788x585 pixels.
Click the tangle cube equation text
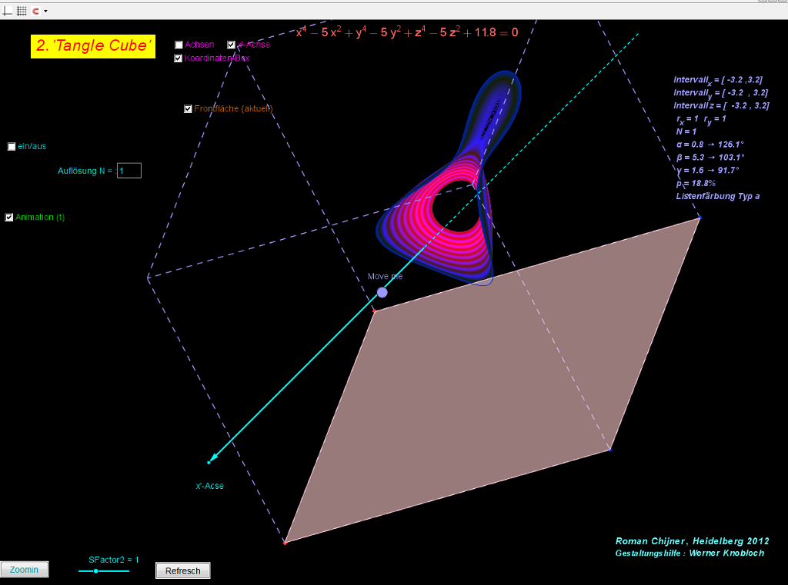(x=407, y=32)
